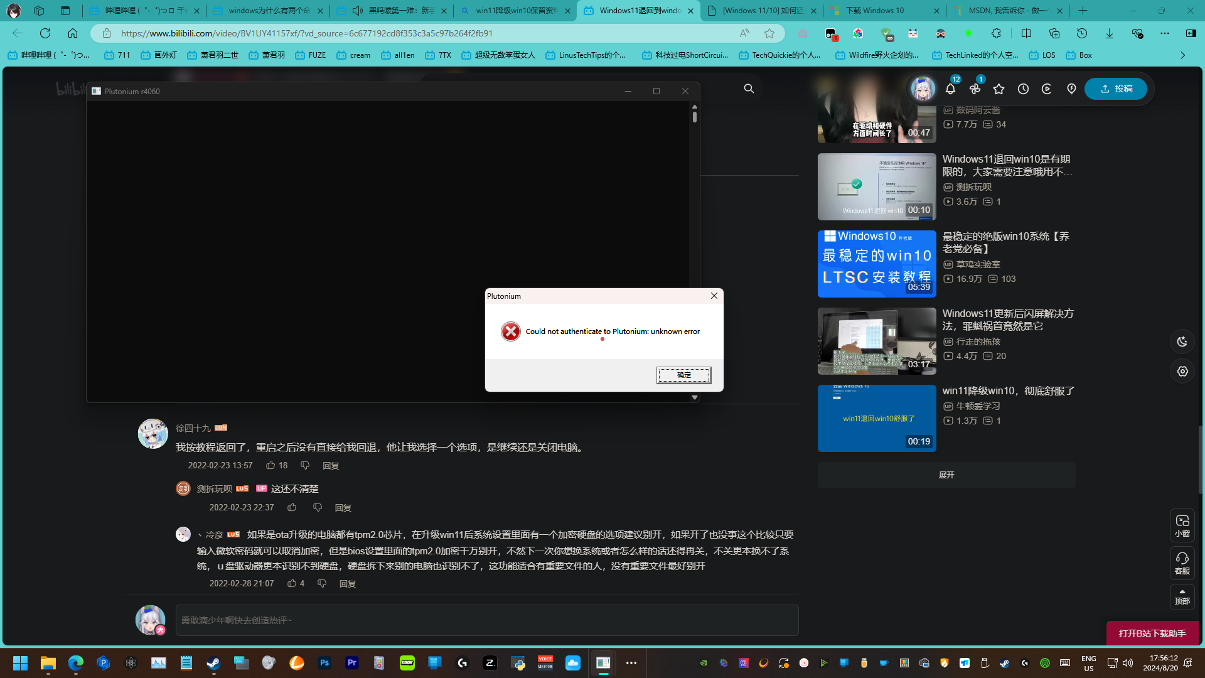This screenshot has height=678, width=1205.
Task: Switch to 下载 Windows 10 browser tab
Action: click(884, 11)
